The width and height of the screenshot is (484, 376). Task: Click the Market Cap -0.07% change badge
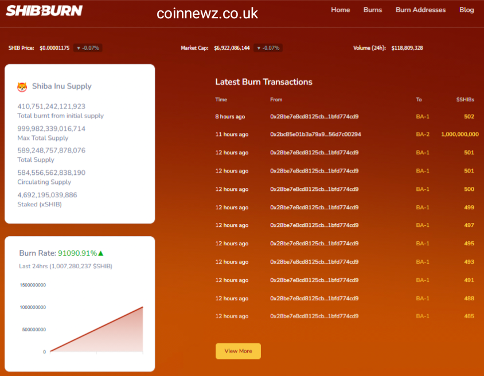coord(268,48)
